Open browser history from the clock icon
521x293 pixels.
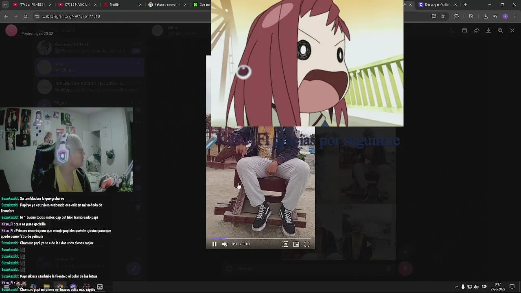click(471, 16)
